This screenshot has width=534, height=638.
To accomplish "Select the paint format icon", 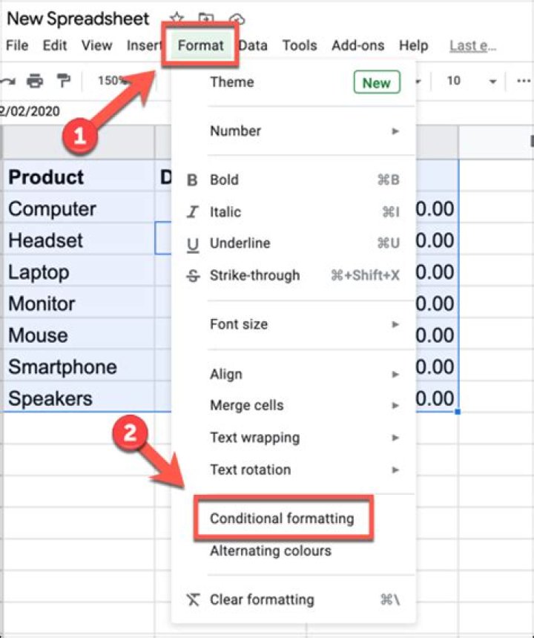I will click(x=63, y=81).
